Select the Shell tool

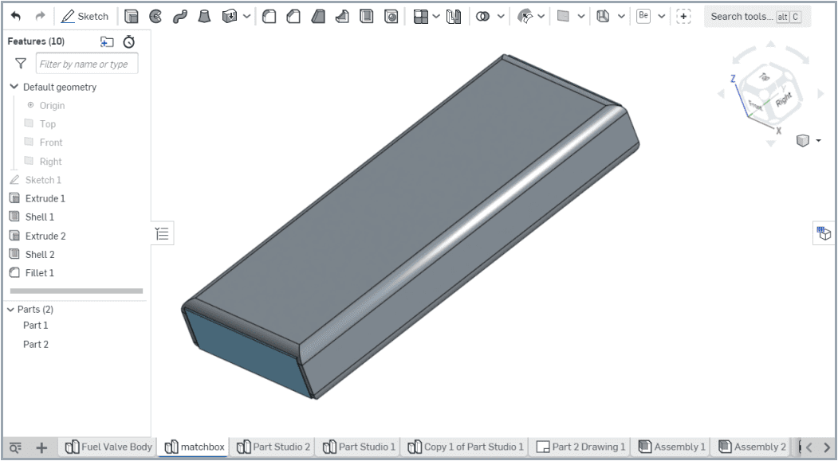[367, 16]
